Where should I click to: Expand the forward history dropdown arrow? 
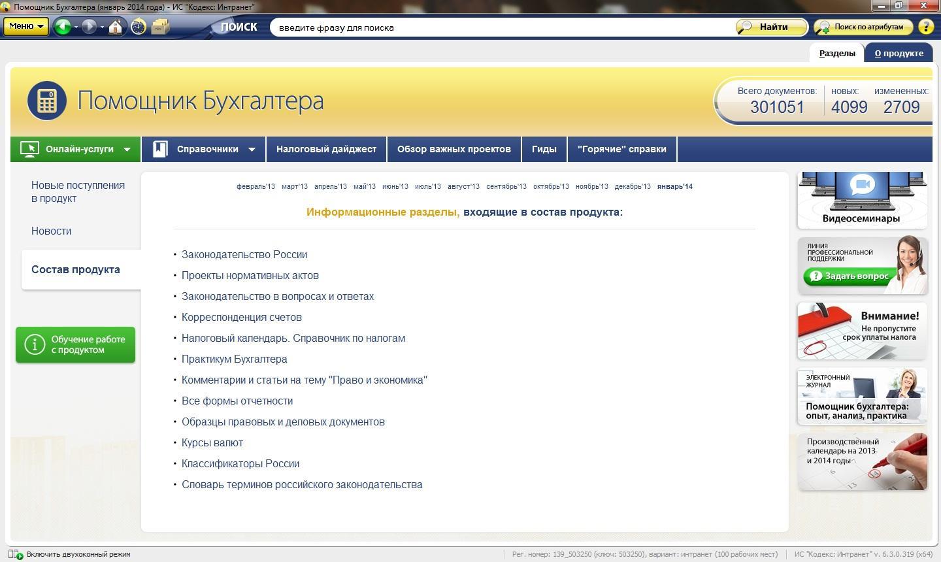tap(102, 27)
